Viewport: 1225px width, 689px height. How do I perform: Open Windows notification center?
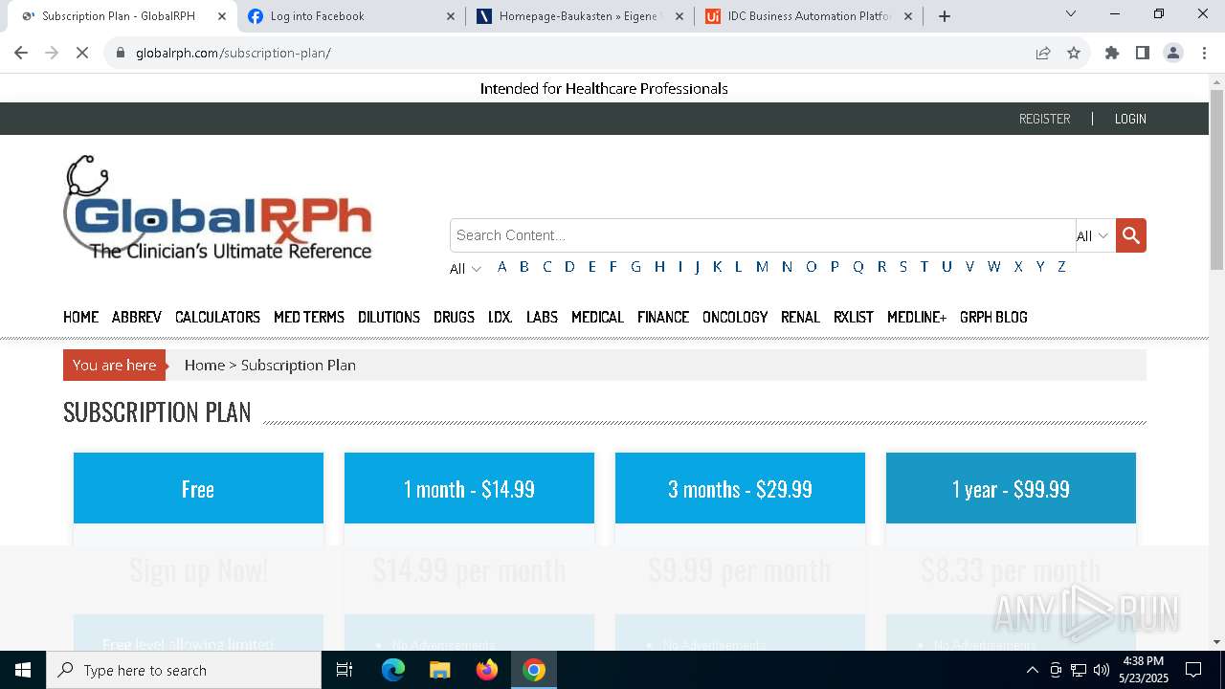(1193, 670)
